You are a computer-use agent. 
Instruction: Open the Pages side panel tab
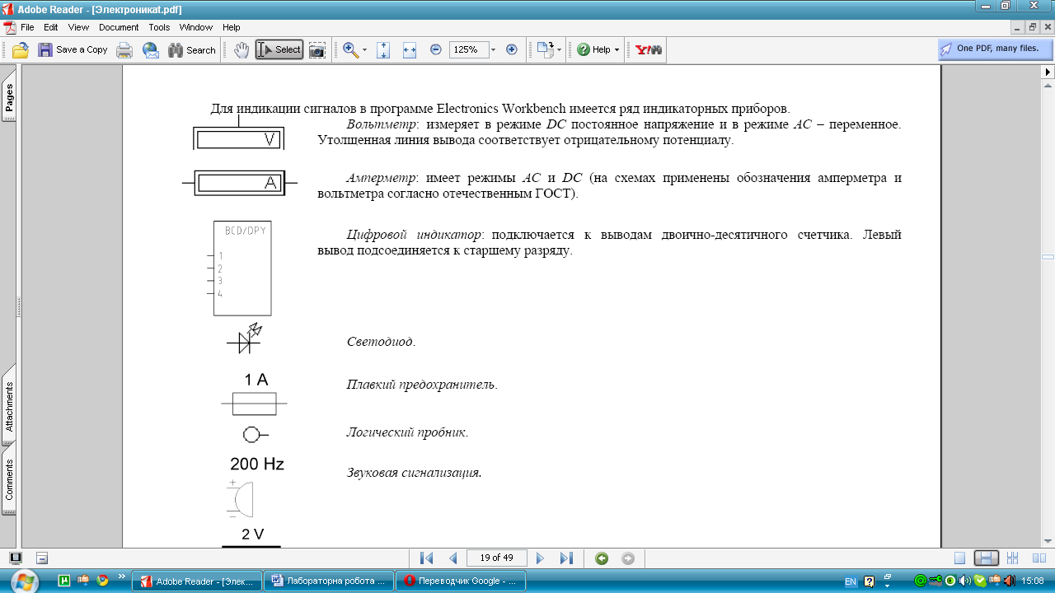click(x=9, y=99)
